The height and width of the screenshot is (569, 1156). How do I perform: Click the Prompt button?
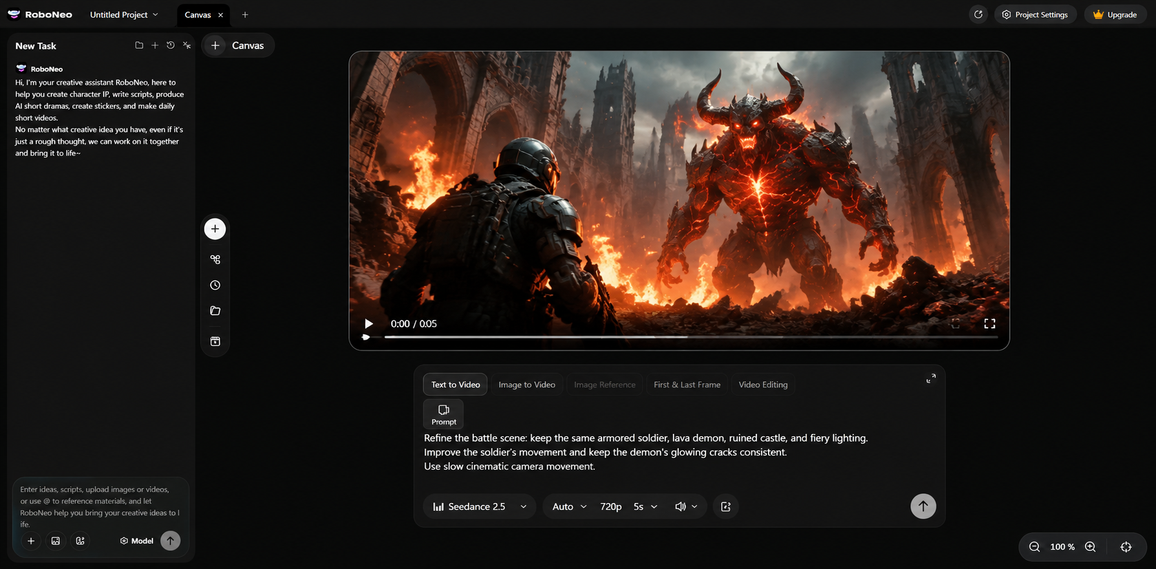coord(444,414)
